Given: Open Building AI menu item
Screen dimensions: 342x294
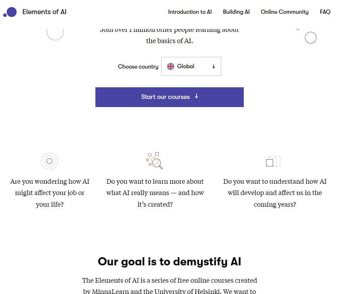Looking at the screenshot, I should coord(236,12).
